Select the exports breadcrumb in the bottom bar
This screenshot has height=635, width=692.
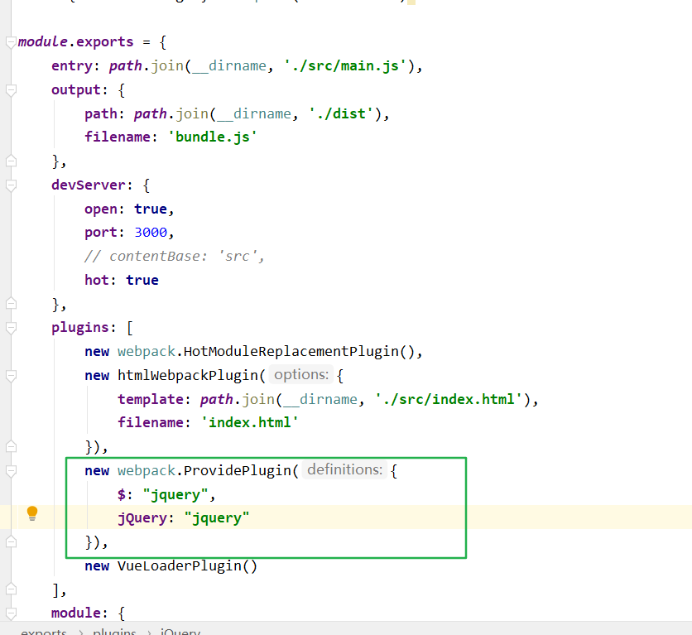pyautogui.click(x=43, y=632)
